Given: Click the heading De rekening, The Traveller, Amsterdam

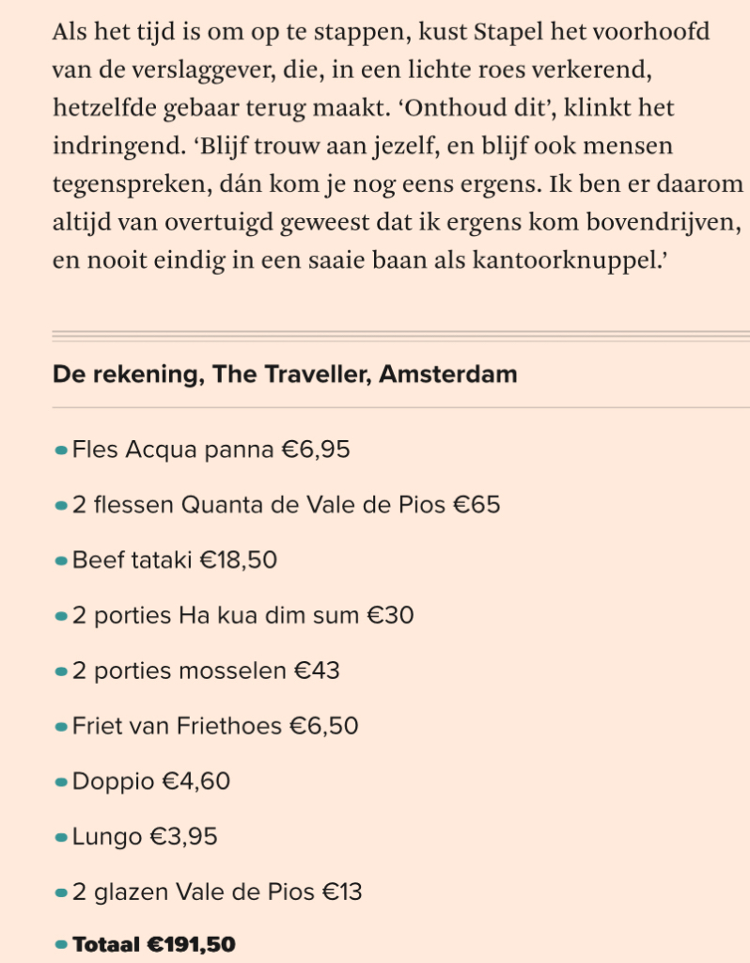Looking at the screenshot, I should point(285,374).
